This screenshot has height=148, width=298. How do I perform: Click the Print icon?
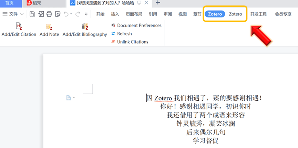click(x=49, y=14)
